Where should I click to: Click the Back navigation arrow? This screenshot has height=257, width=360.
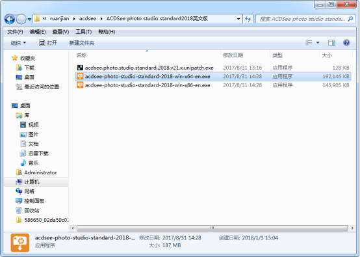[x=9, y=19]
